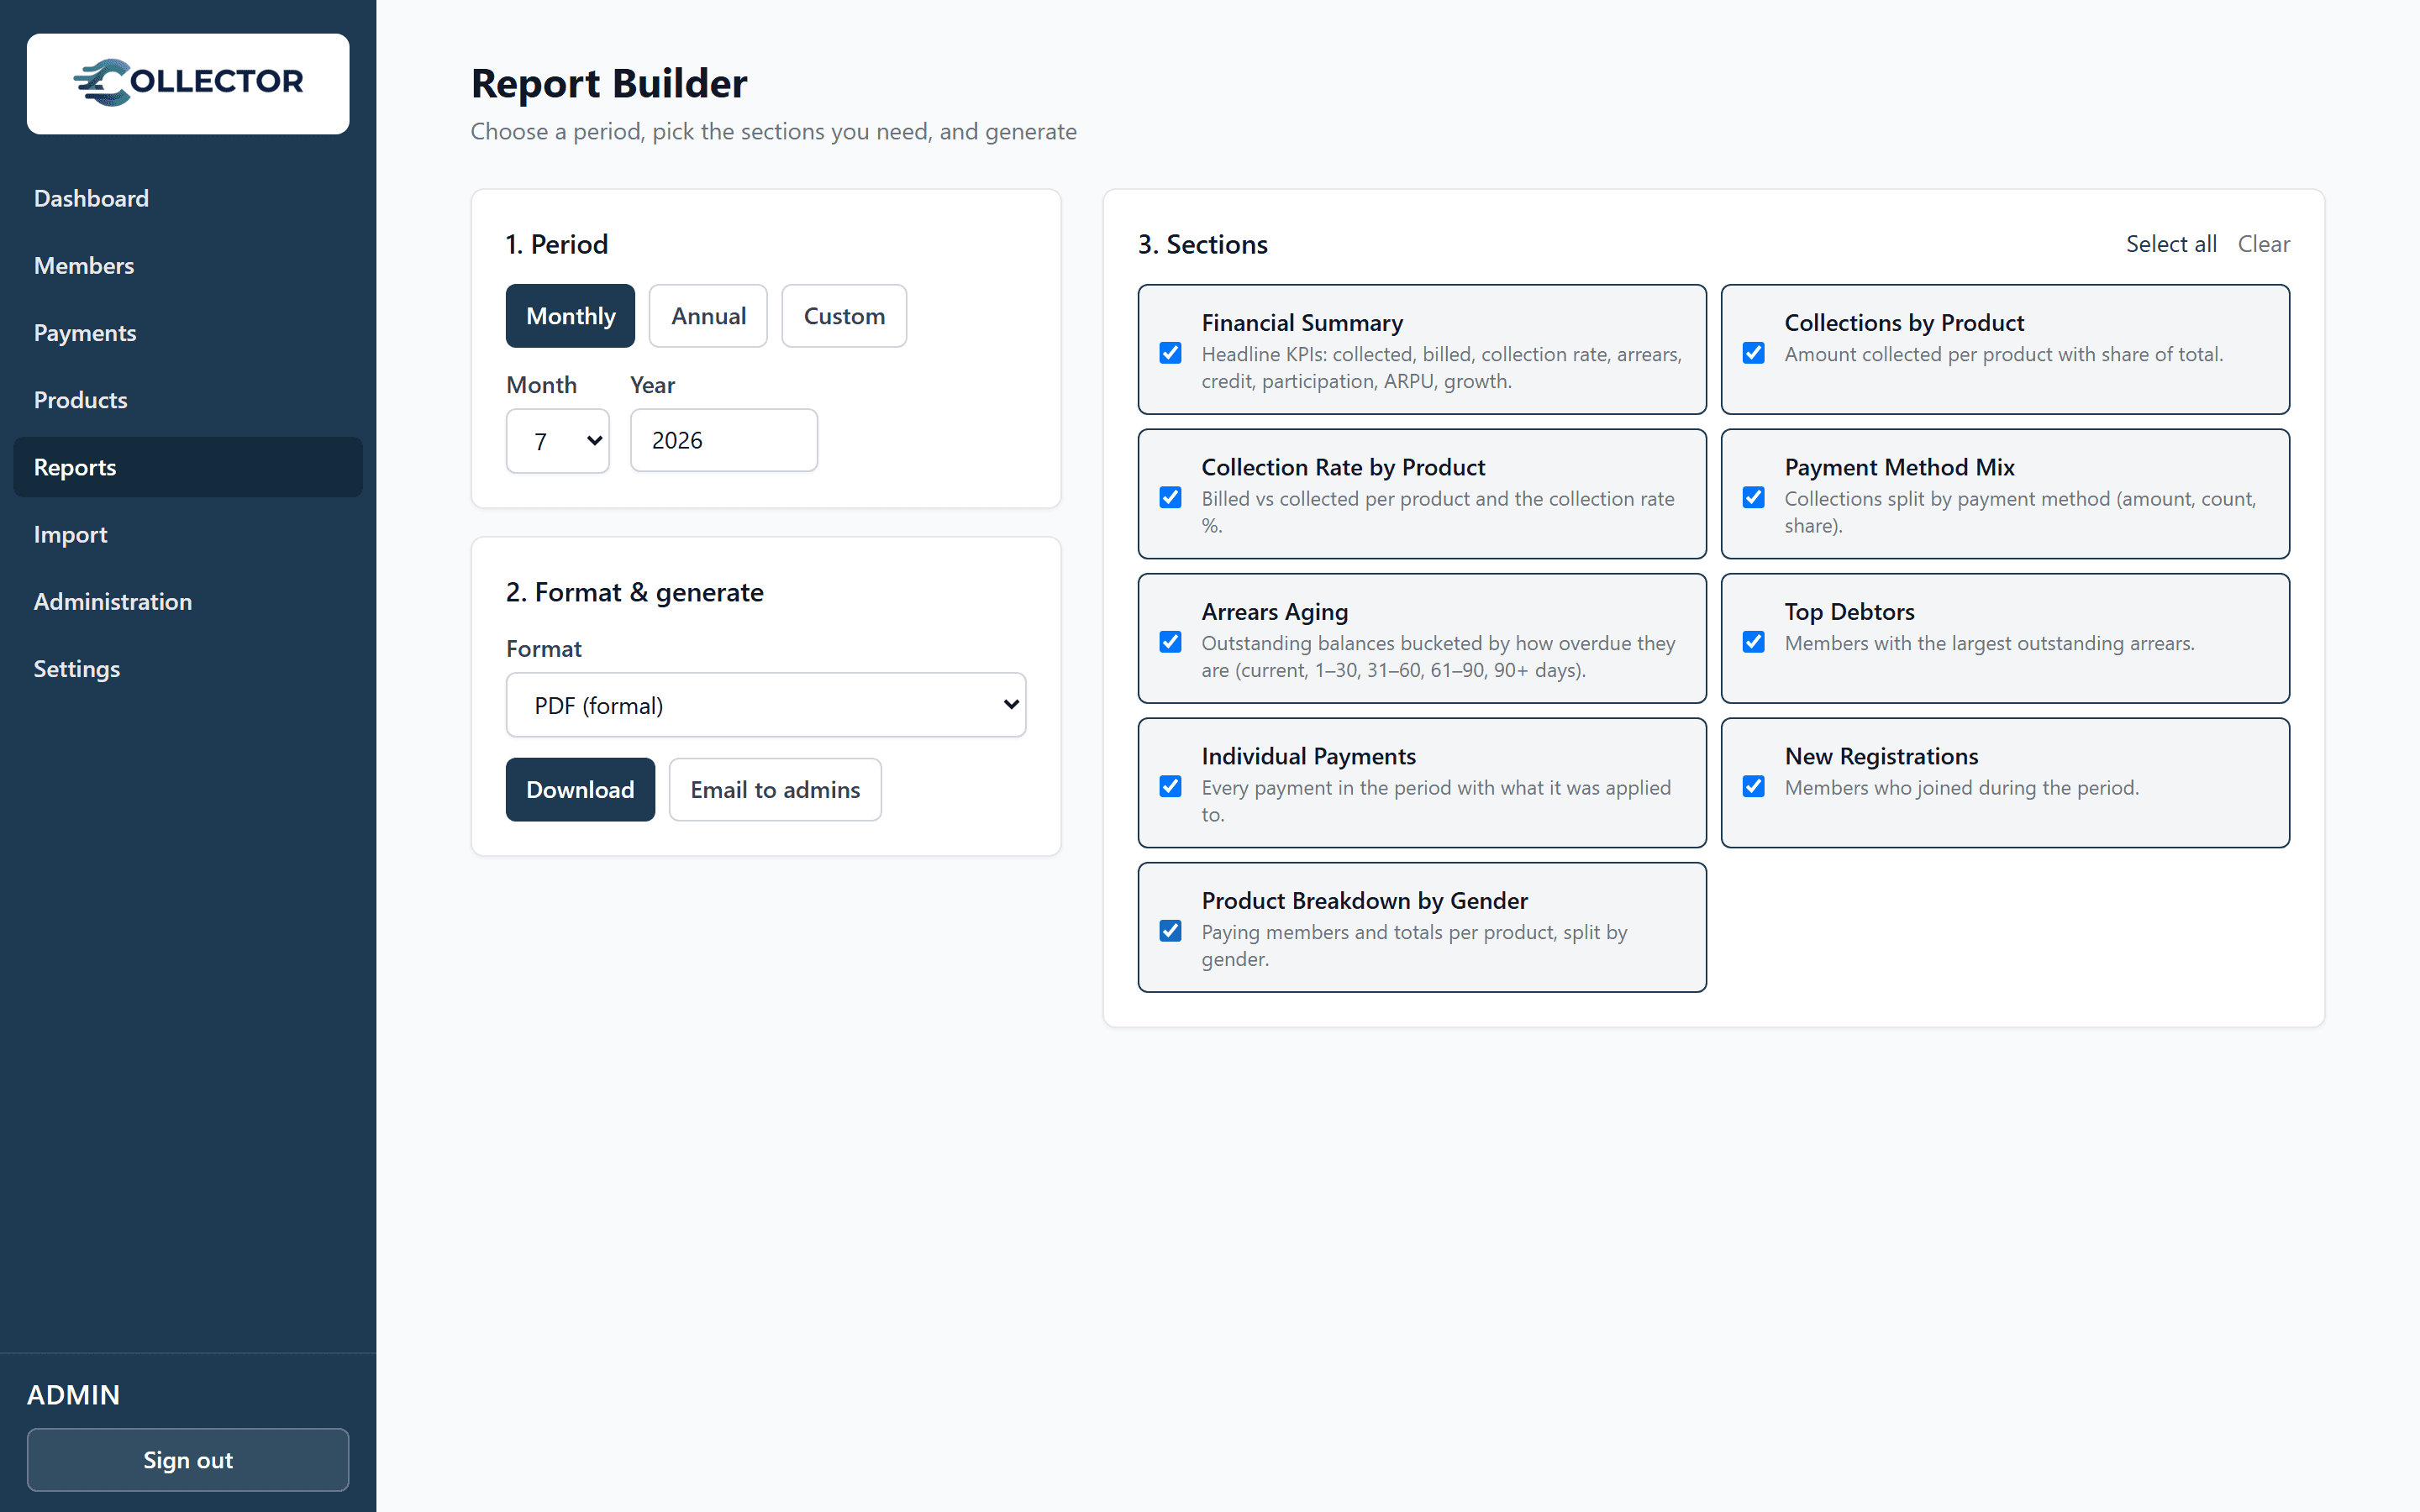2420x1512 pixels.
Task: Click the 'Collection Rate by Product' title
Action: [1343, 467]
